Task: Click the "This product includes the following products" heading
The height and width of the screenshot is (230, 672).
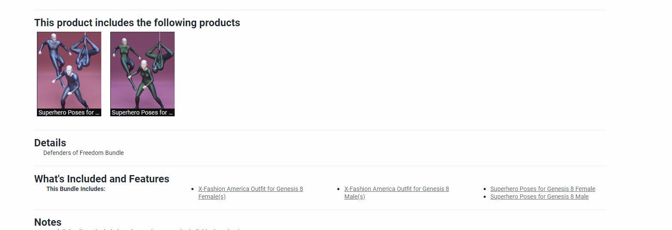Action: pos(137,23)
